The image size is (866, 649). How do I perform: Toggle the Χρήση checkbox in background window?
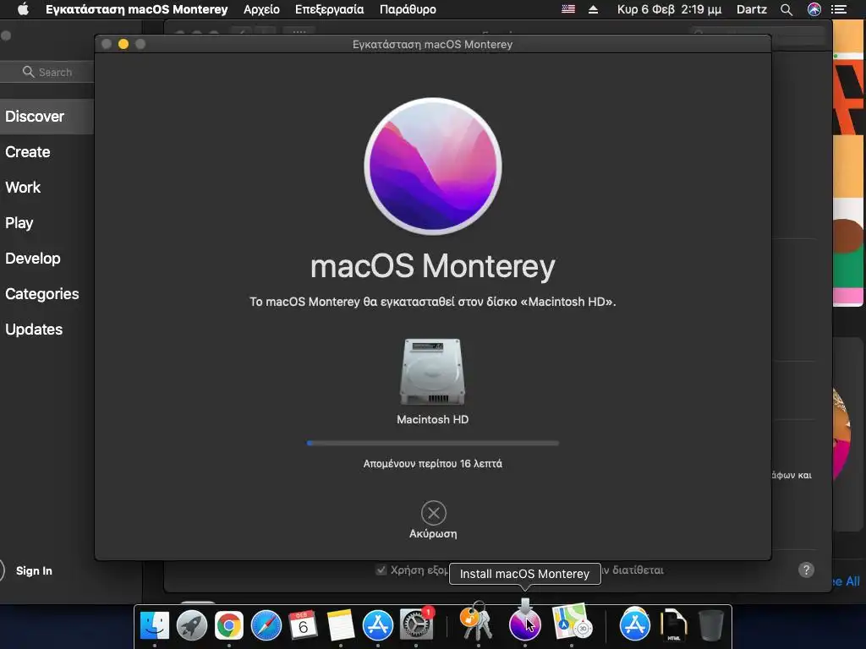381,570
